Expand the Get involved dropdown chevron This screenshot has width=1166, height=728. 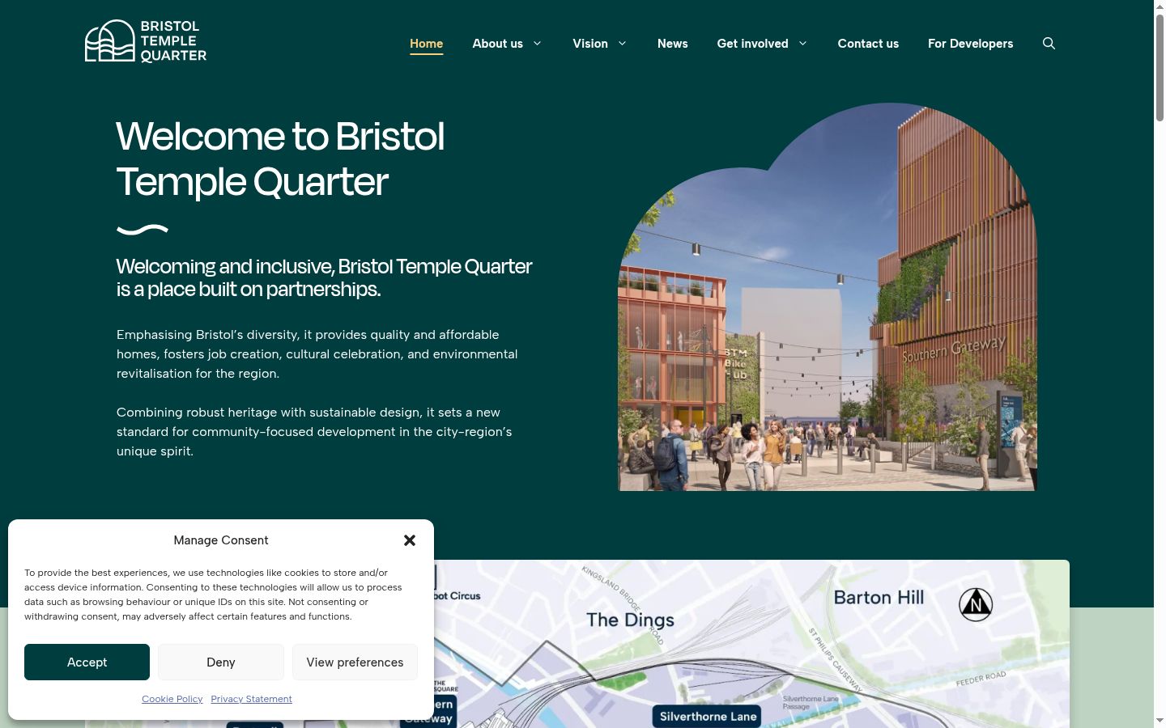pos(802,44)
